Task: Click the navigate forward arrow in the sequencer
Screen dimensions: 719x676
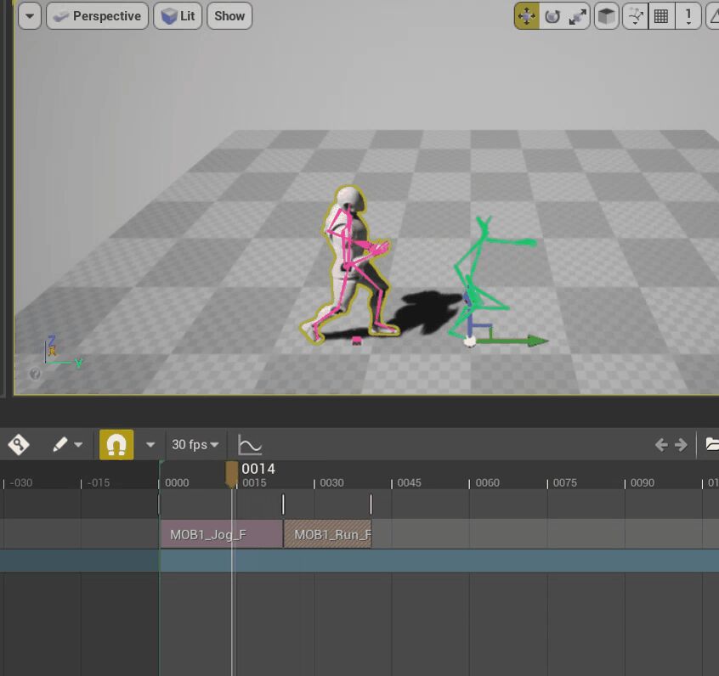Action: (x=680, y=444)
